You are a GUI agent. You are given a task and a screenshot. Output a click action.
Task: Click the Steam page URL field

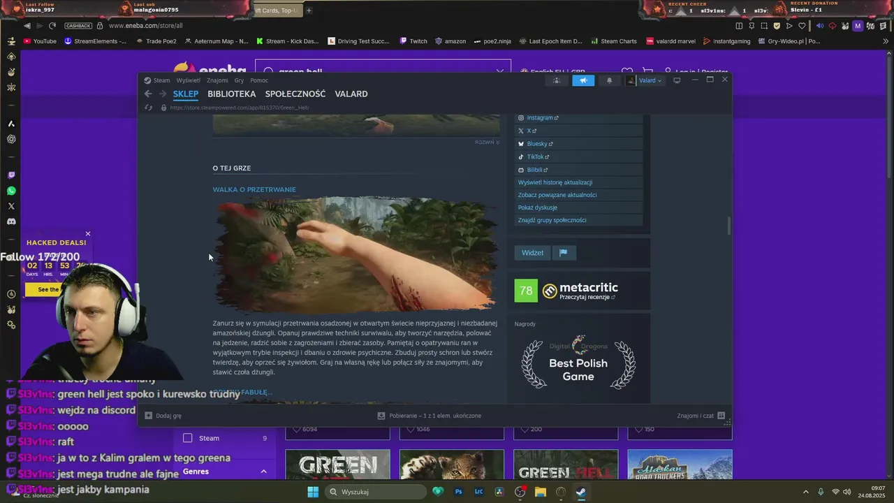click(x=240, y=108)
